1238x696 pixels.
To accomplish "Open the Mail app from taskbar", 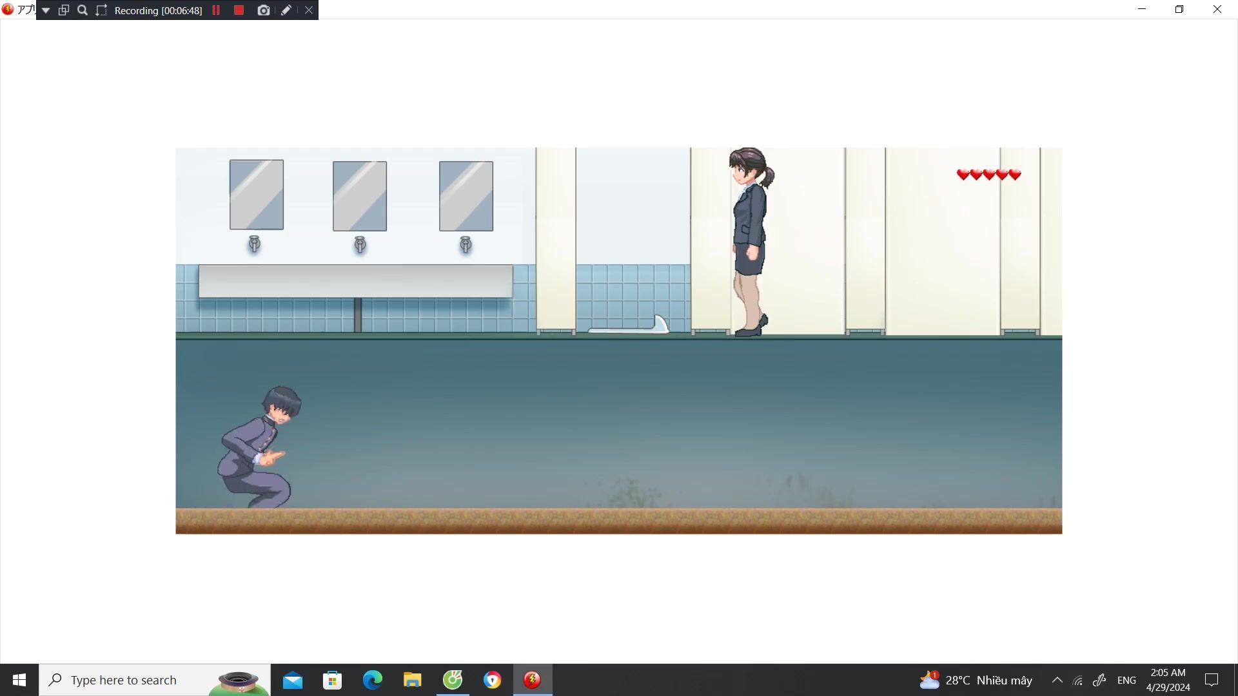I will [292, 680].
